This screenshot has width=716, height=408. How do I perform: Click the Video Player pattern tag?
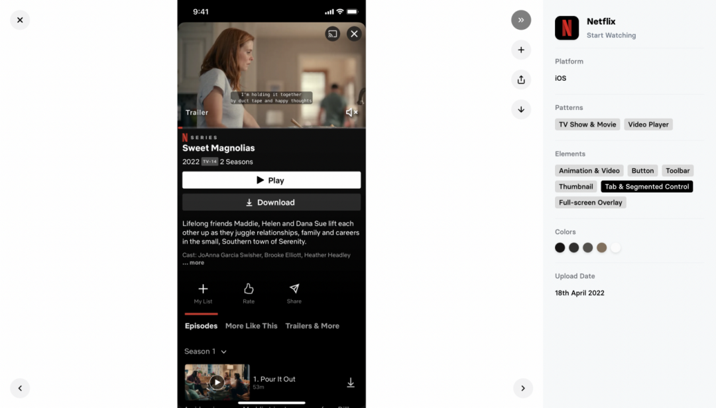tap(648, 125)
